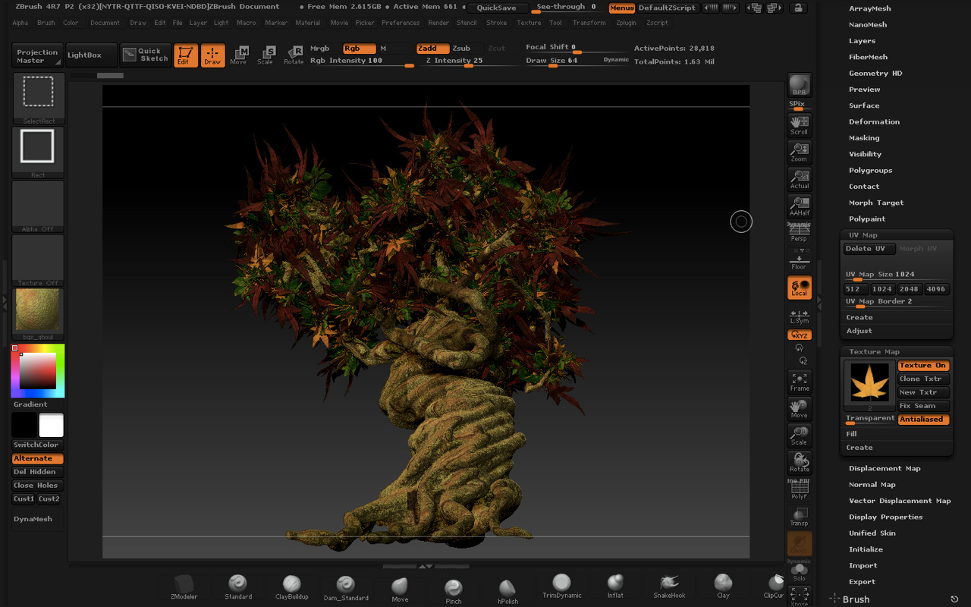
Task: Expand the Deformation subpalette
Action: [874, 121]
